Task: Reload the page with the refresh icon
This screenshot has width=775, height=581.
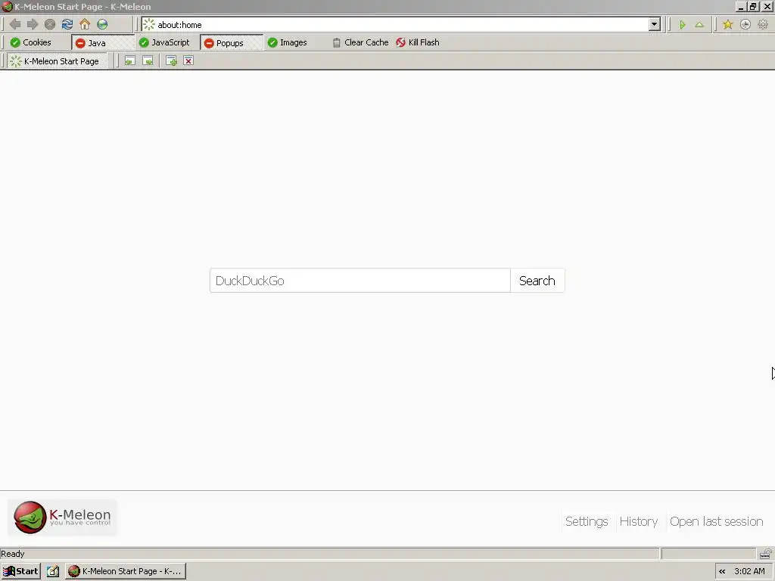Action: [x=67, y=24]
